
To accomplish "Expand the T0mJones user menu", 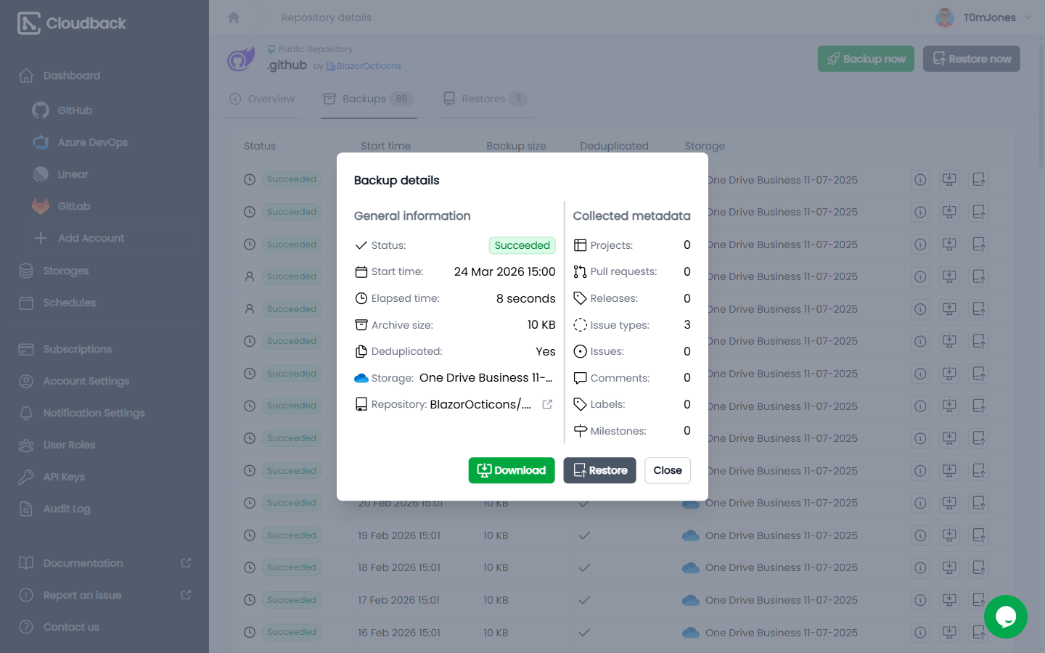I will click(x=983, y=17).
